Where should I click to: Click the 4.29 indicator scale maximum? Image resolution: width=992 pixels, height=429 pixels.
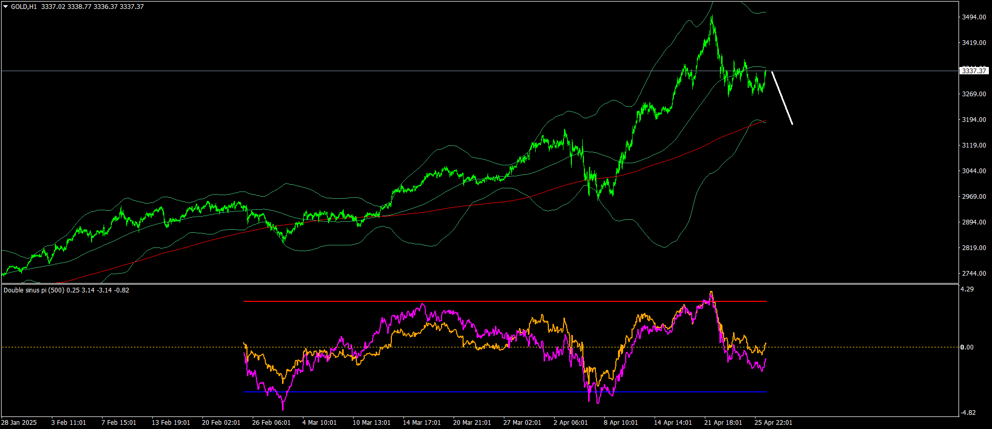(967, 289)
